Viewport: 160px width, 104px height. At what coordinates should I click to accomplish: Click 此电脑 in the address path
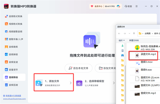(147, 34)
